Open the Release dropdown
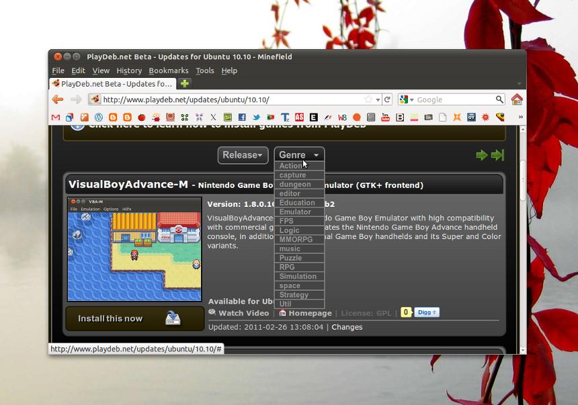 (243, 155)
